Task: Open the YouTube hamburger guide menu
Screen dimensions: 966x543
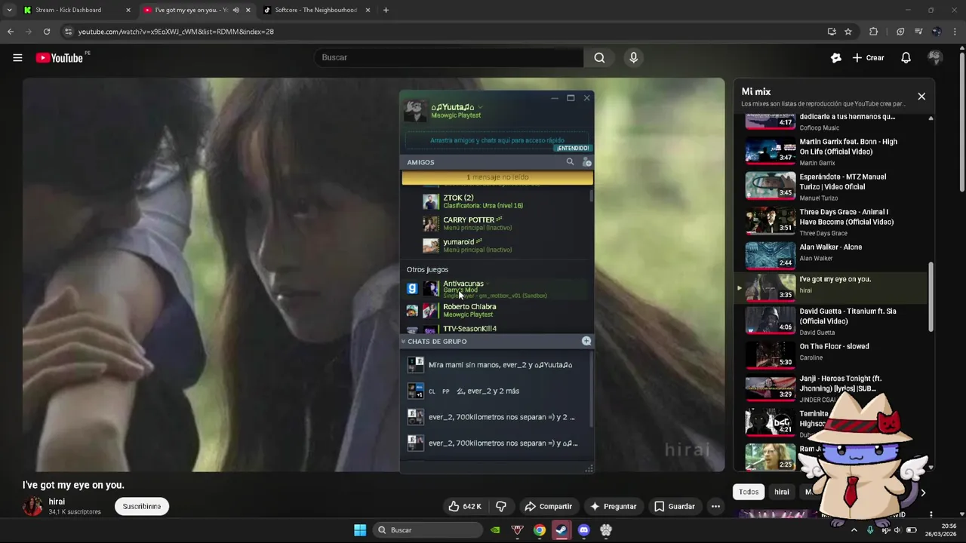Action: [x=17, y=58]
